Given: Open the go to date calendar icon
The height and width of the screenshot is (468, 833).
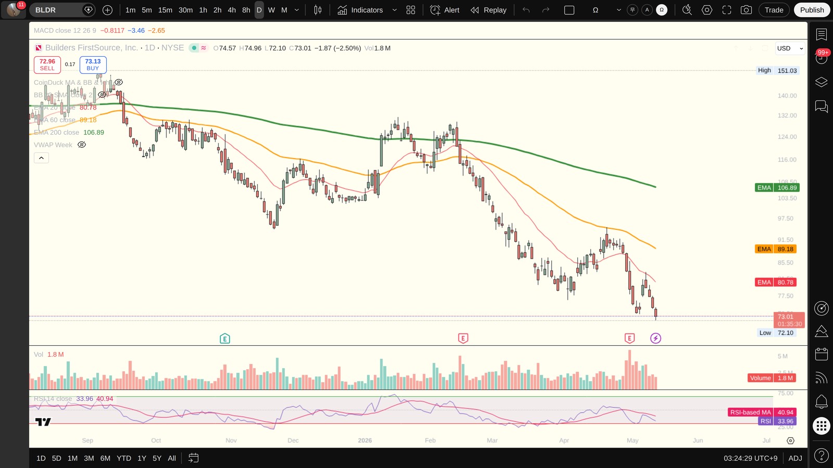Looking at the screenshot, I should (x=193, y=458).
